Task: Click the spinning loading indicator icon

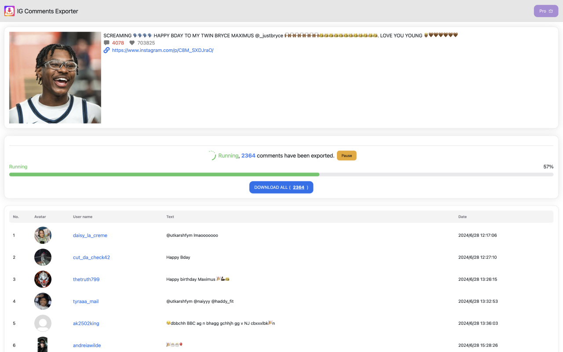Action: pos(212,155)
